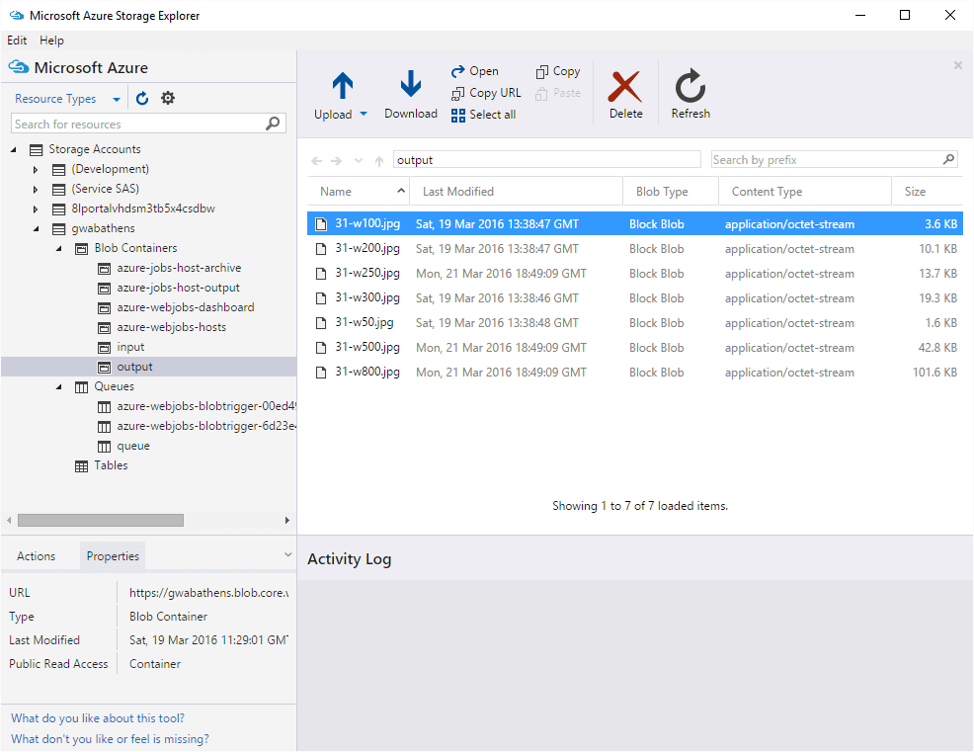Select the 31-w500.jpg blob
This screenshot has width=974, height=752.
pyautogui.click(x=635, y=348)
